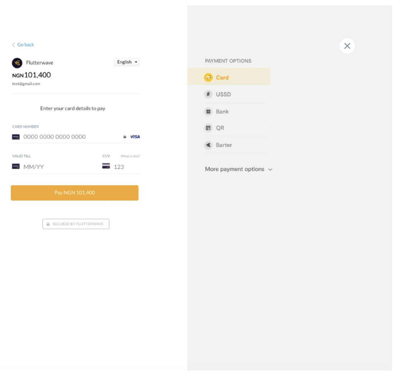
Task: Click the 'What is this?' CVV link
Action: pos(130,156)
